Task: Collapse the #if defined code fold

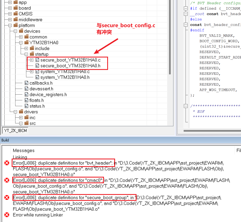Action: pyautogui.click(x=186, y=8)
